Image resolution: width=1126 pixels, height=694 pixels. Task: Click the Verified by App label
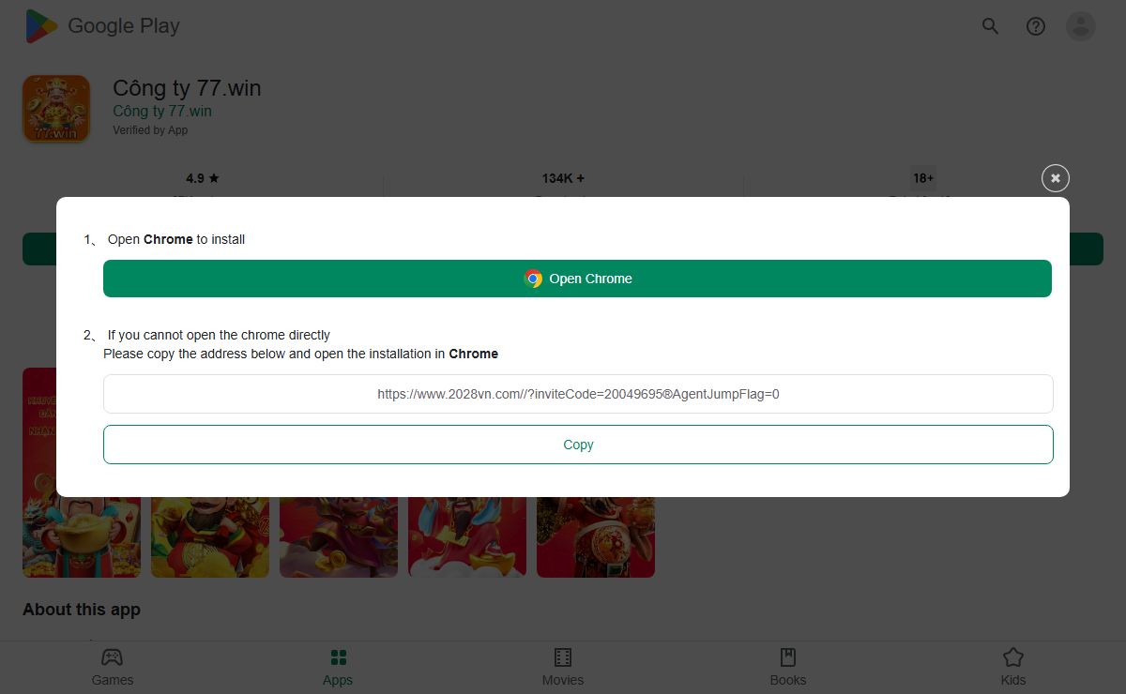(x=150, y=130)
